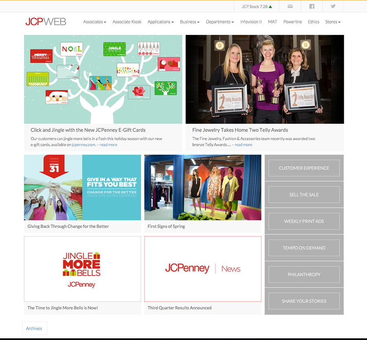Click the Sell The Sale button
367x340 pixels.
304,195
